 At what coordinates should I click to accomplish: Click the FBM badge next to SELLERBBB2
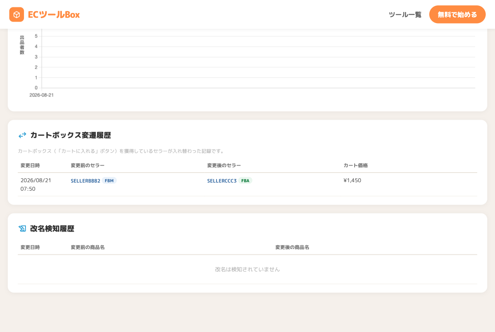pyautogui.click(x=109, y=181)
